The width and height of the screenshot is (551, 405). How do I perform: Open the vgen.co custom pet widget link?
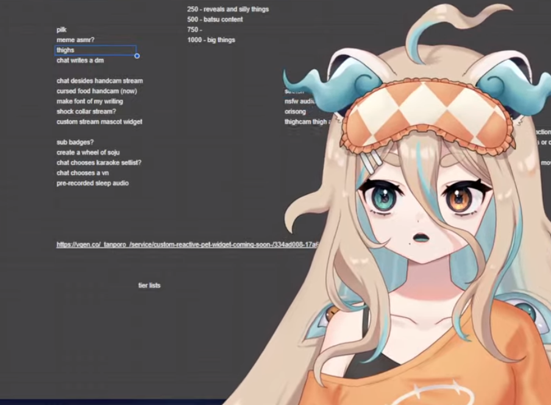[188, 244]
